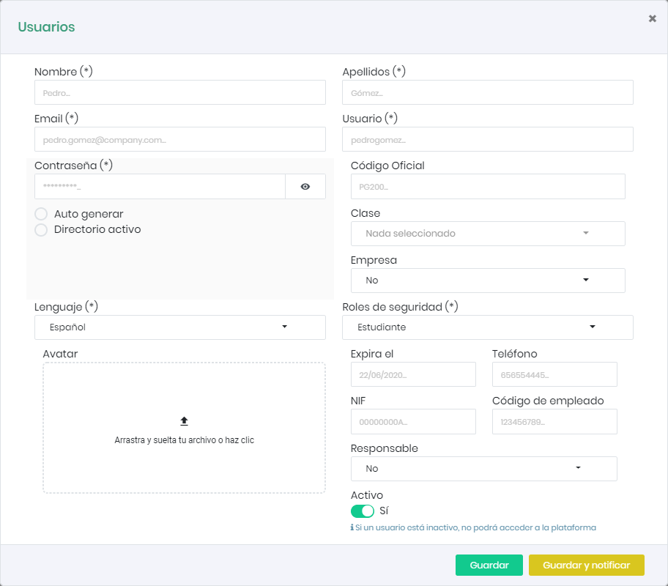The image size is (668, 586).
Task: Select the Expira el date field
Action: click(x=413, y=374)
